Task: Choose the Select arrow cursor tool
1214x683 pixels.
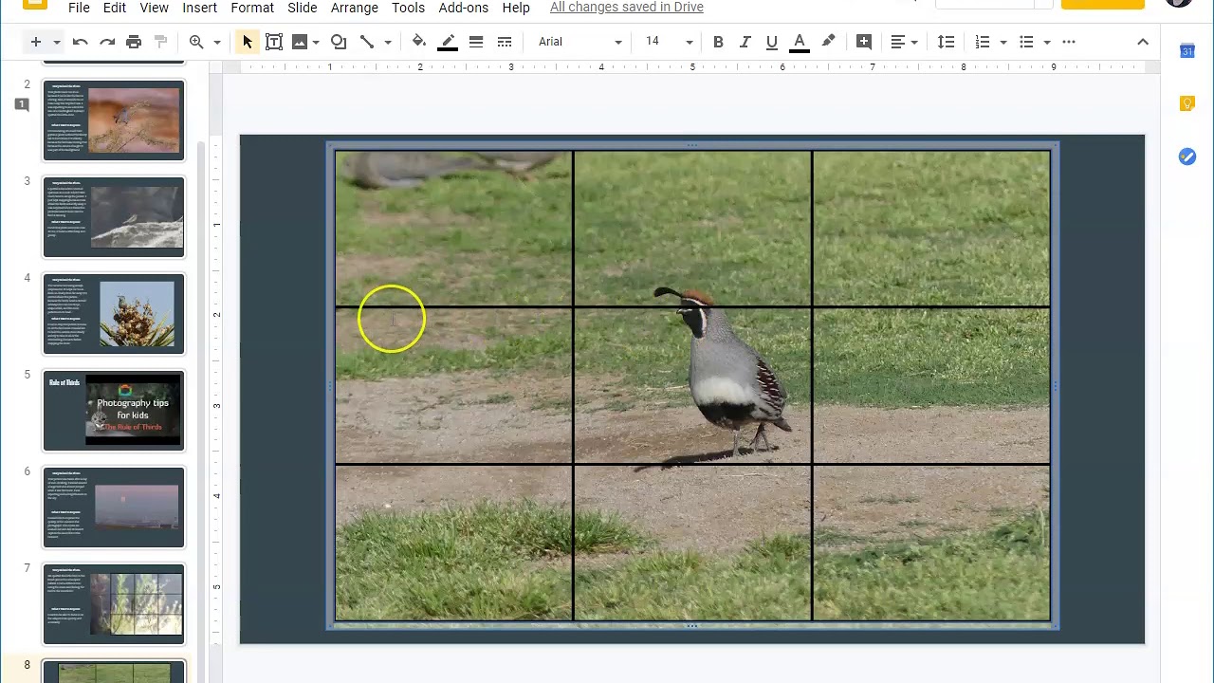Action: (248, 42)
